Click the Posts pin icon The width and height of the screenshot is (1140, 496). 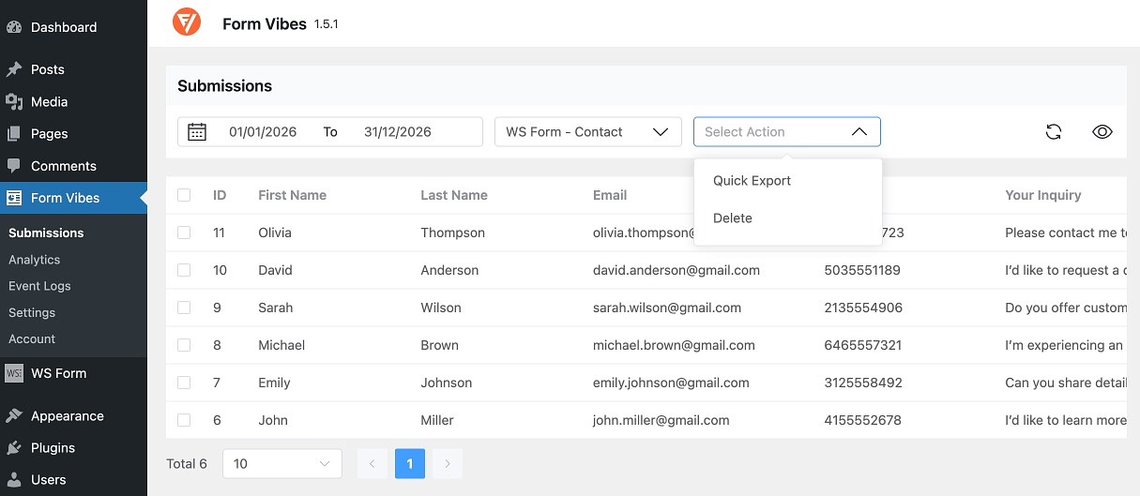[14, 69]
